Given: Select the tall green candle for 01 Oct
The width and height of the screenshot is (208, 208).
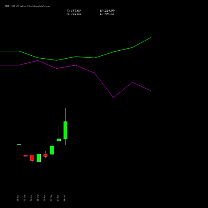Looking at the screenshot, I should coord(65,130).
